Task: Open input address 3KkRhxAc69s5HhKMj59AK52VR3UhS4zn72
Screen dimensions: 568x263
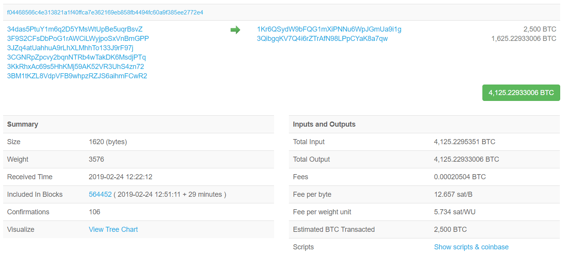Action: 75,67
